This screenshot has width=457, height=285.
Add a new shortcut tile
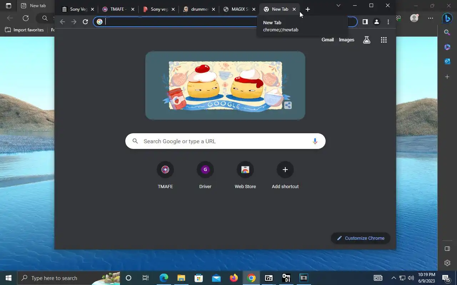coord(285,175)
